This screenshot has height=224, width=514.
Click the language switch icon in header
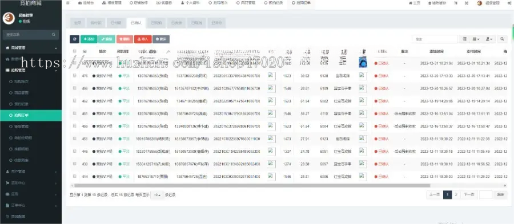456,3
